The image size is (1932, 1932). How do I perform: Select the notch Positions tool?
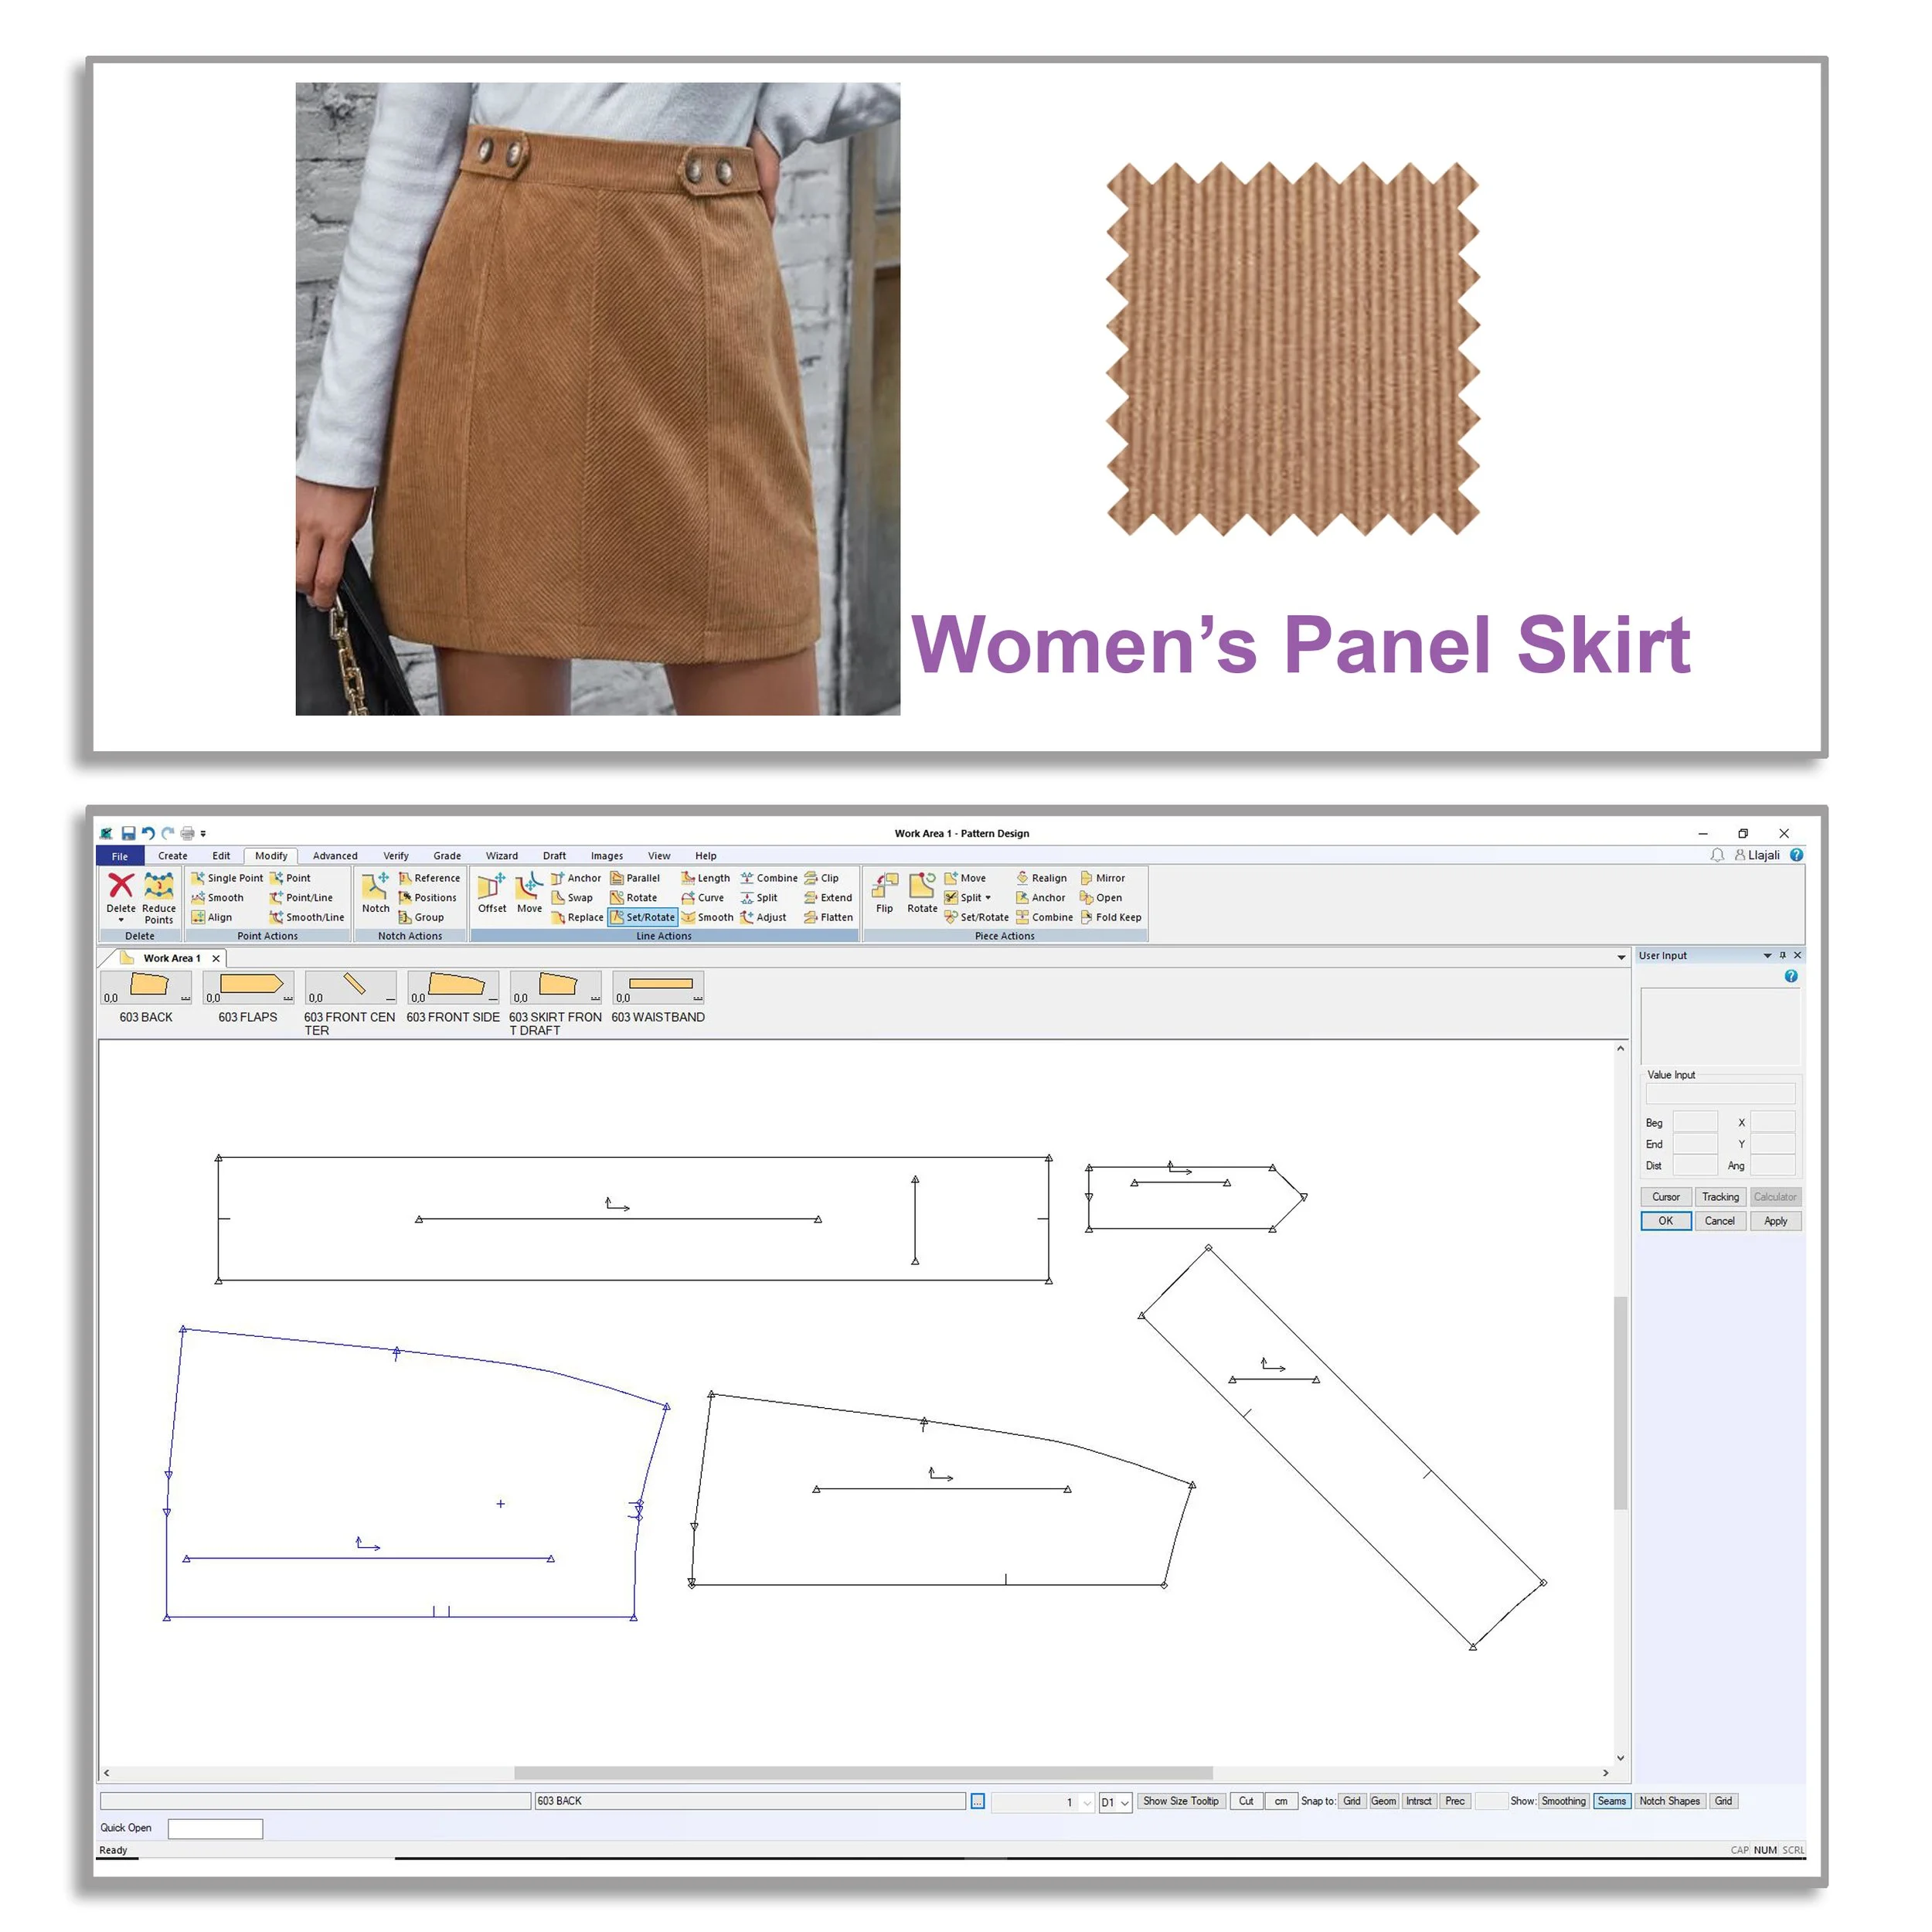tap(428, 898)
